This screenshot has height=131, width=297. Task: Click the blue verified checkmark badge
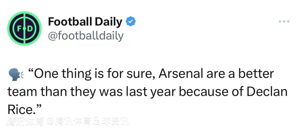(131, 21)
